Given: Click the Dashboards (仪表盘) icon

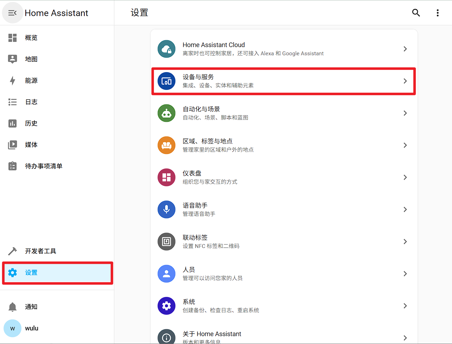Looking at the screenshot, I should 167,177.
